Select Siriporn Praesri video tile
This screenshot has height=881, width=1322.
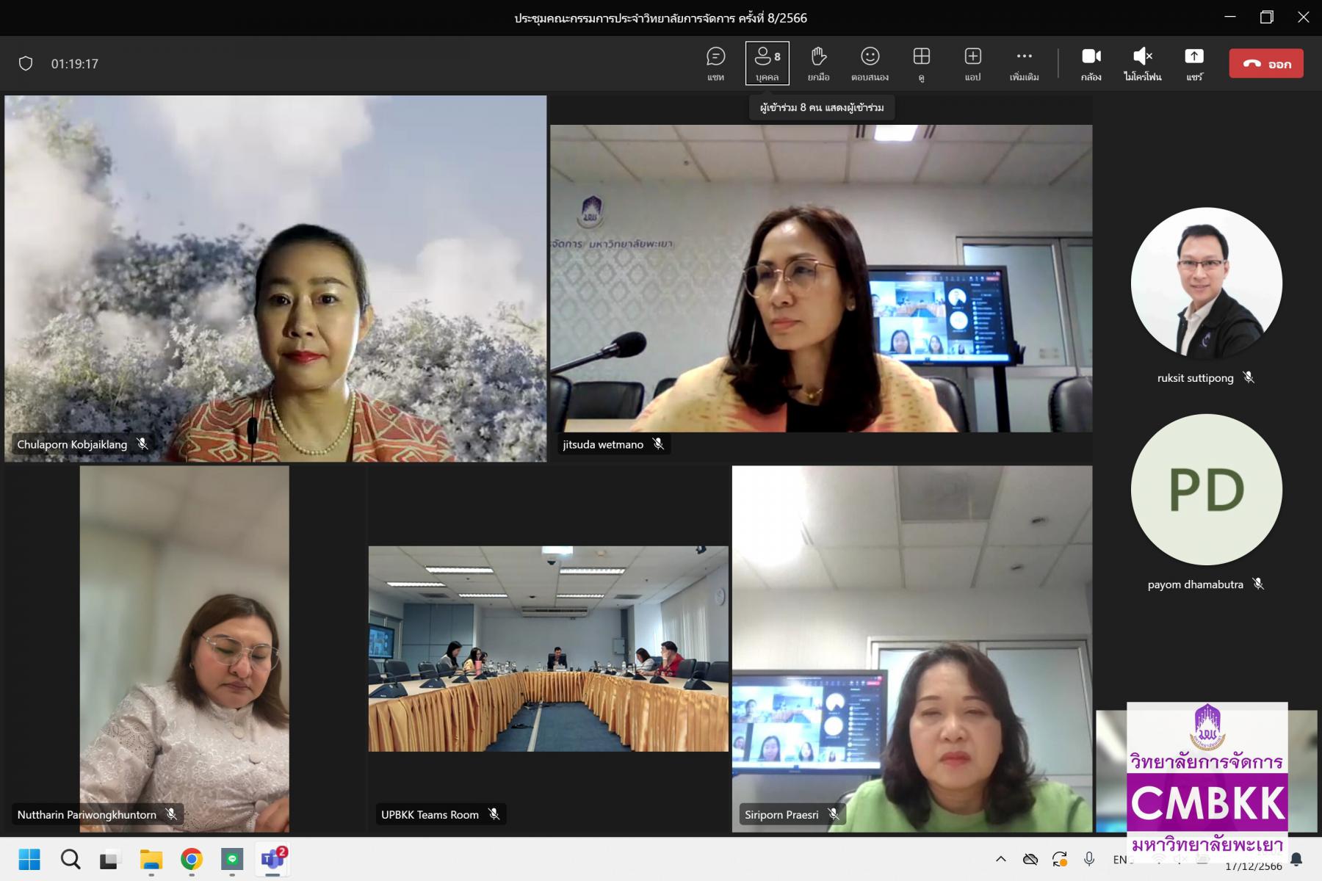click(x=912, y=649)
